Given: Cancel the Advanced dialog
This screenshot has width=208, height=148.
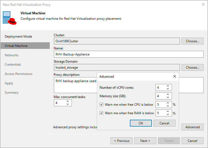Looking at the screenshot, I should point(164,123).
